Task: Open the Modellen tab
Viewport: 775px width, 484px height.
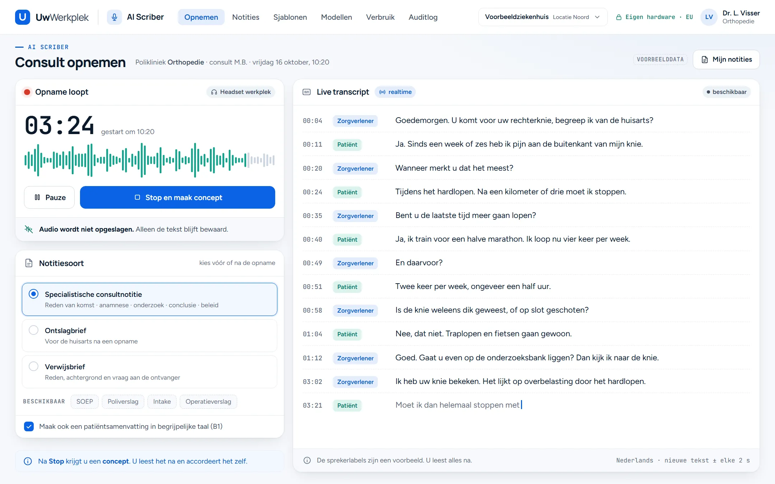Action: (336, 17)
